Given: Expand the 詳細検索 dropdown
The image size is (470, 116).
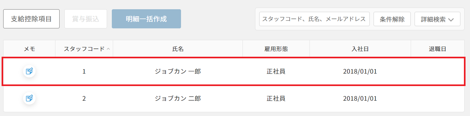Looking at the screenshot, I should click(437, 19).
